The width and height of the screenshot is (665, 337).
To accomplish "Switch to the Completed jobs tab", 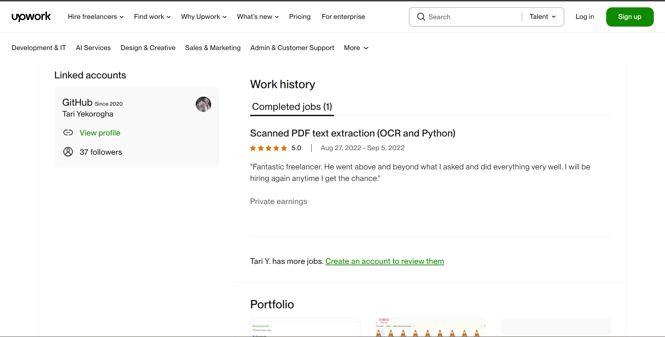I will click(292, 107).
